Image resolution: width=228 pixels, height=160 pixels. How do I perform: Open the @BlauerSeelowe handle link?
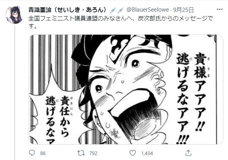148,10
